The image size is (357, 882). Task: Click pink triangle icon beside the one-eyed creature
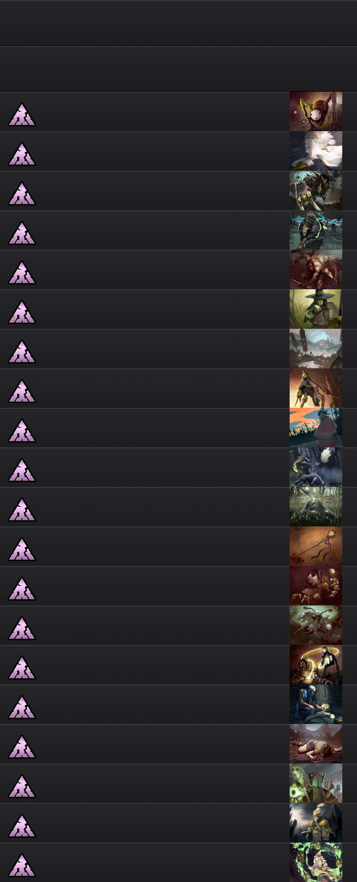pos(22,115)
